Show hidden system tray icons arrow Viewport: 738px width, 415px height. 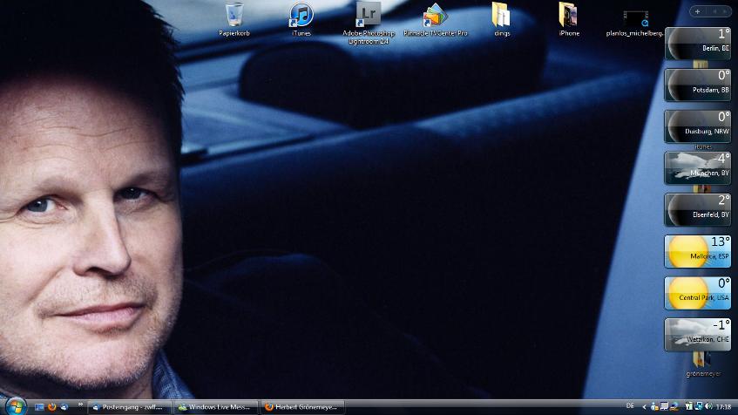coord(644,406)
